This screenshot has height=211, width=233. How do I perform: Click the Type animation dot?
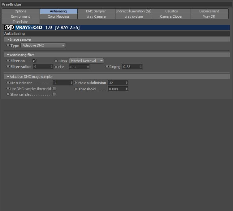[x=8, y=45]
